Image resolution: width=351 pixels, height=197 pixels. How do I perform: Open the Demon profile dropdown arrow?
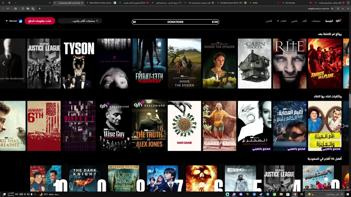coord(7,21)
